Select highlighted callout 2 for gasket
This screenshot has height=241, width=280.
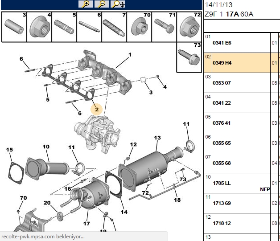click(x=97, y=109)
